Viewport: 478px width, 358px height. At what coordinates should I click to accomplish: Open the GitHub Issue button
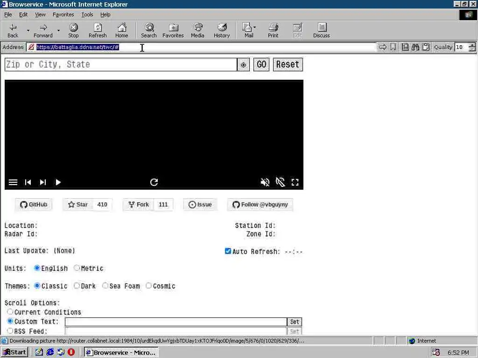(x=200, y=205)
